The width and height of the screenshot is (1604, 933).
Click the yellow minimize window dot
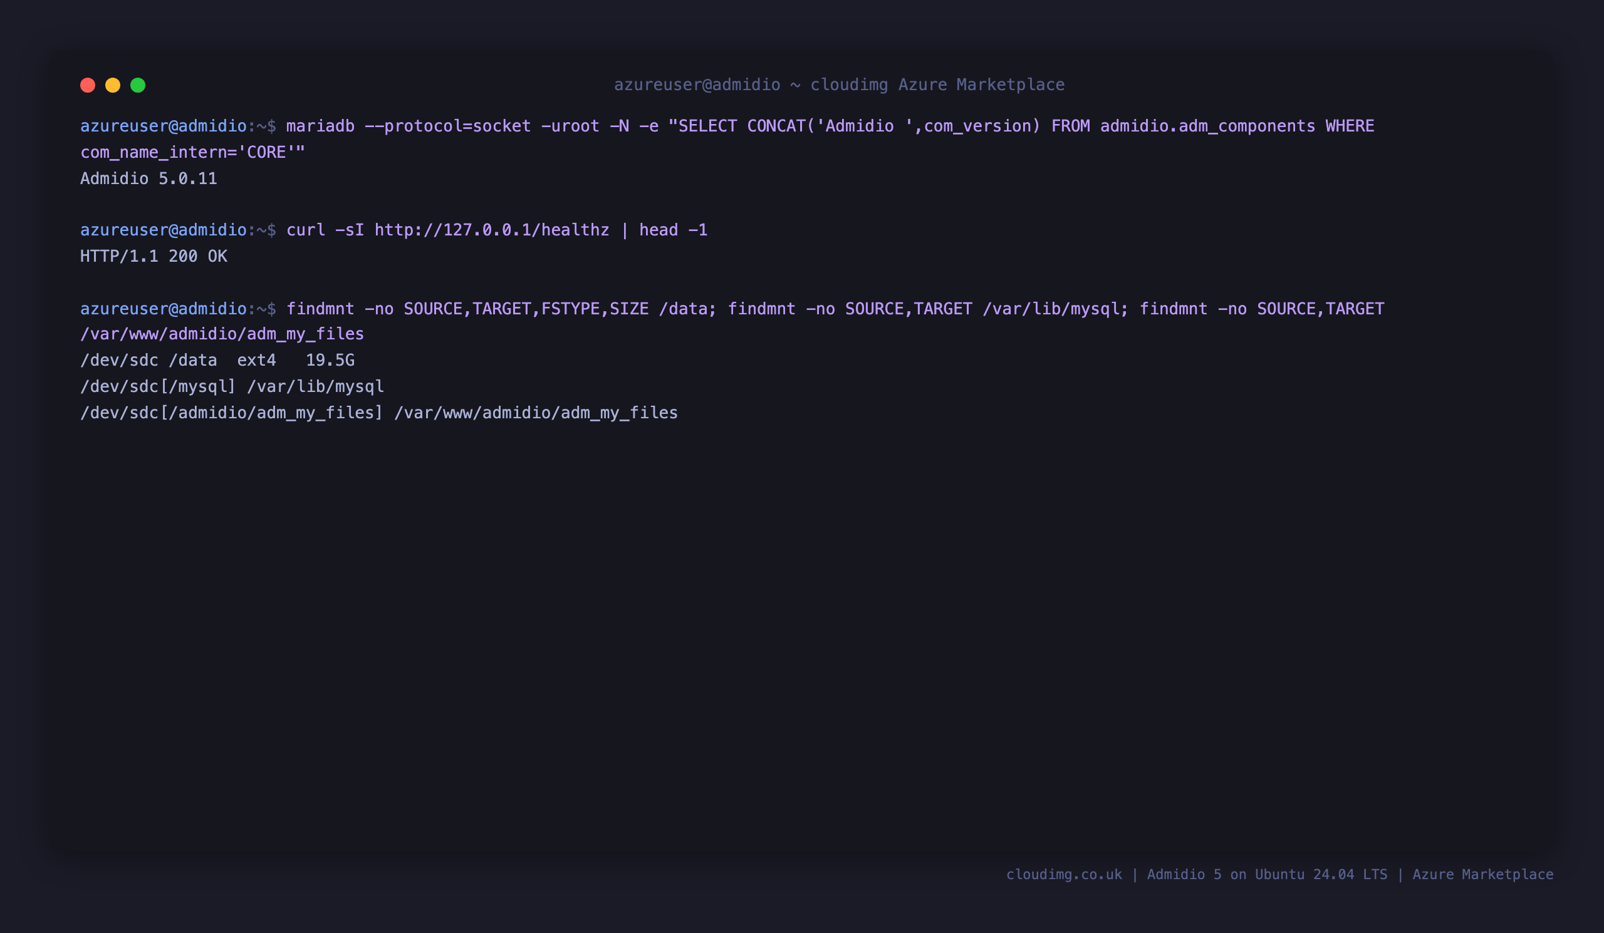113,85
